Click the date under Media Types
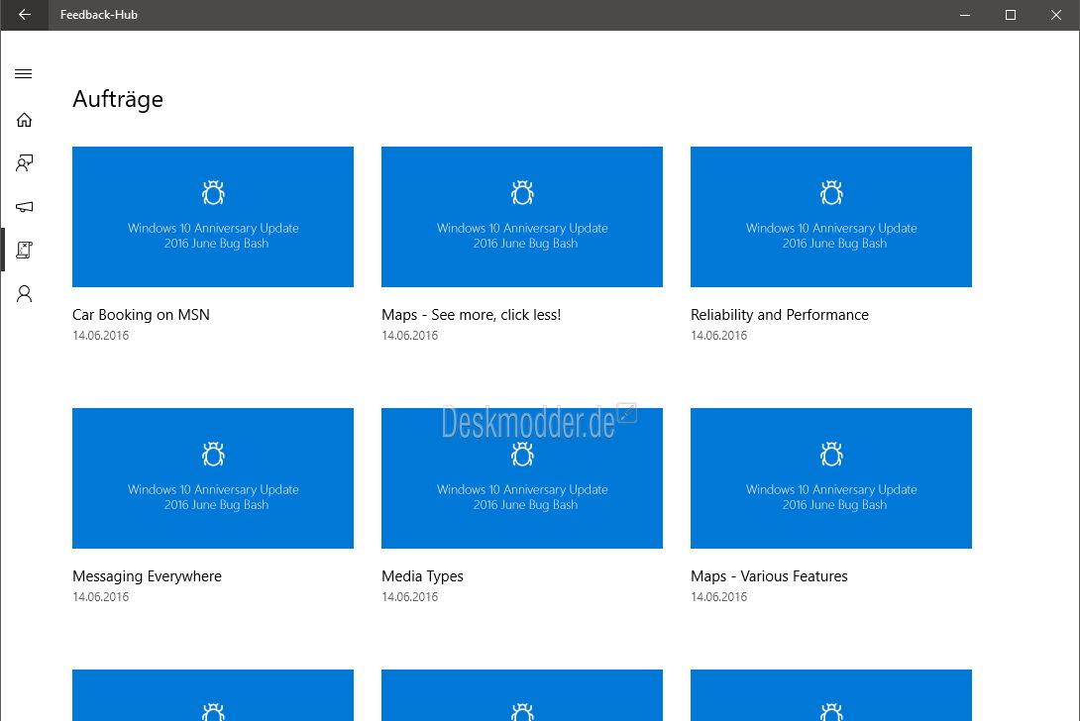This screenshot has width=1080, height=721. coord(410,597)
